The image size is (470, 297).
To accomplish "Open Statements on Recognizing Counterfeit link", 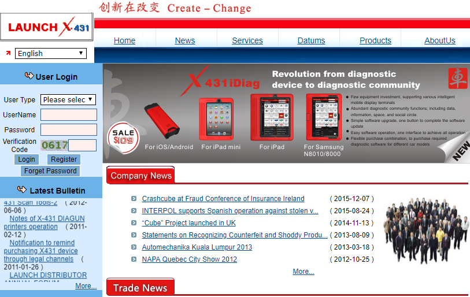I will tap(235, 235).
